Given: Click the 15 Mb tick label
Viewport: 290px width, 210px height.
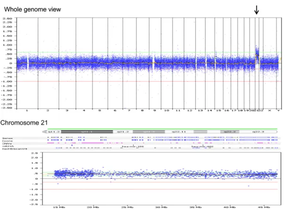Looking at the screenshot, I should [x=59, y=207].
